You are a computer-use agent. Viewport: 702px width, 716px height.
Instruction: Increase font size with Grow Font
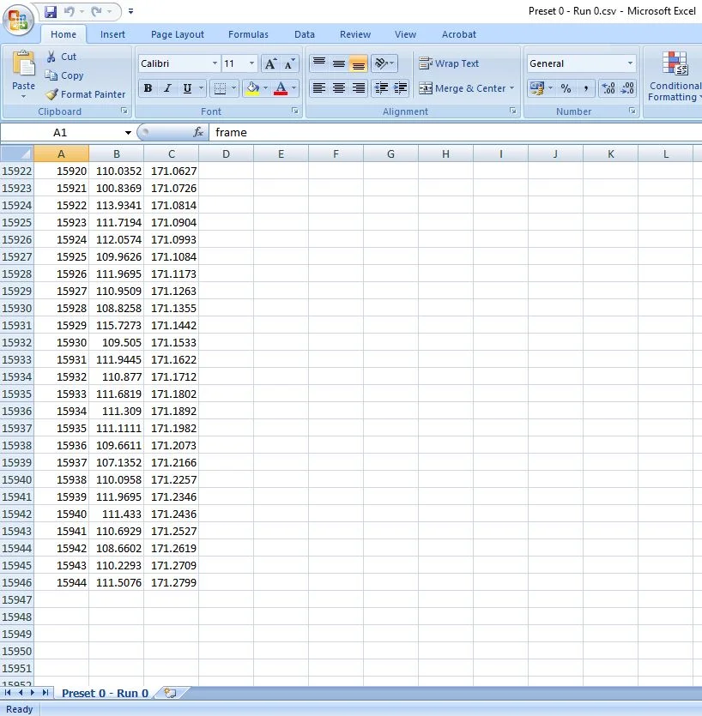270,63
